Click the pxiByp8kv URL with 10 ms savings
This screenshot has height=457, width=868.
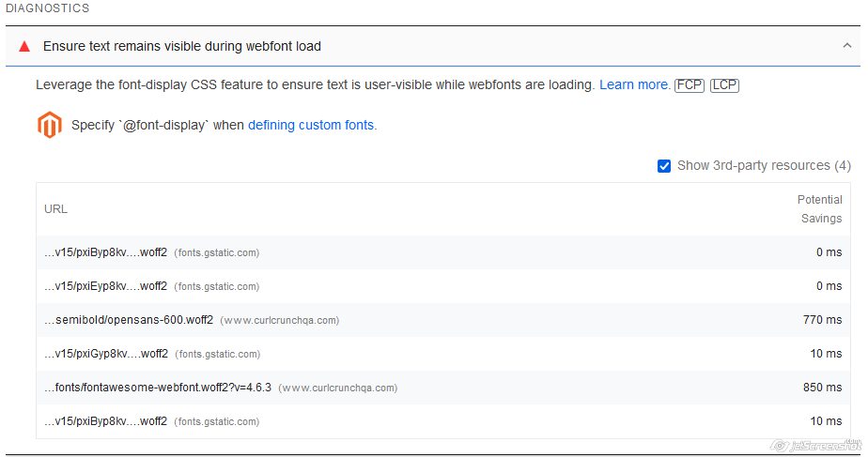[x=105, y=421]
